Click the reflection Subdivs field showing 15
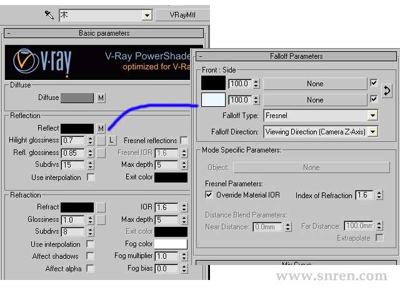This screenshot has height=300, width=400. (x=73, y=165)
